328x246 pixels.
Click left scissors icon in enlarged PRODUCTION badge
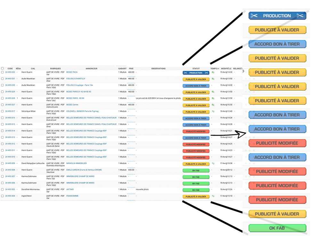(x=254, y=16)
